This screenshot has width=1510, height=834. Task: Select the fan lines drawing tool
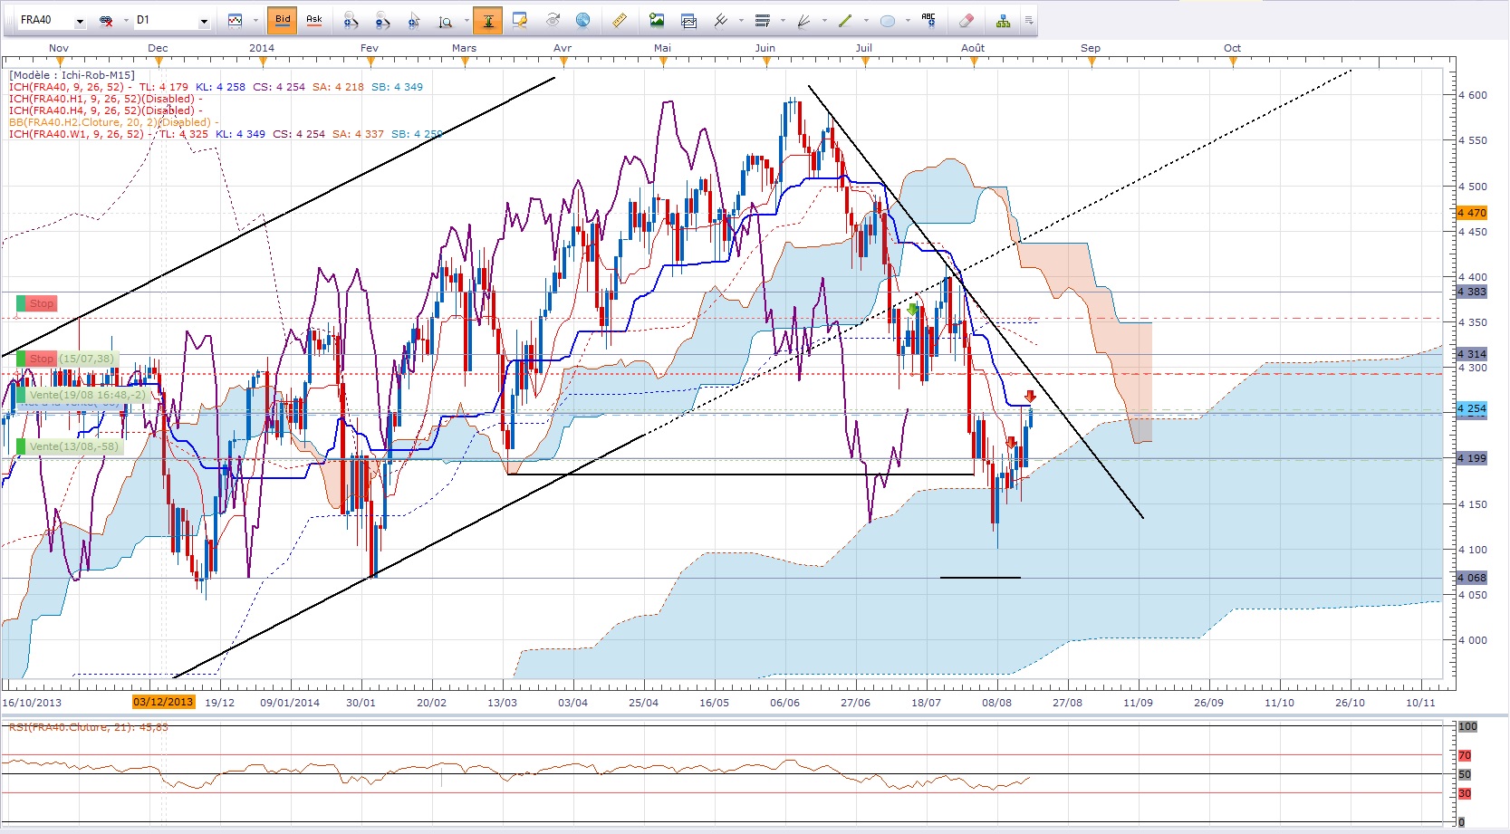click(803, 20)
